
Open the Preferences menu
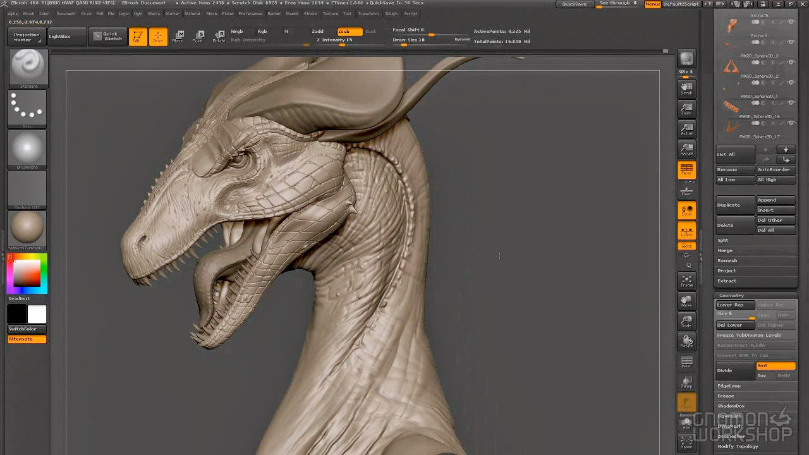click(250, 13)
